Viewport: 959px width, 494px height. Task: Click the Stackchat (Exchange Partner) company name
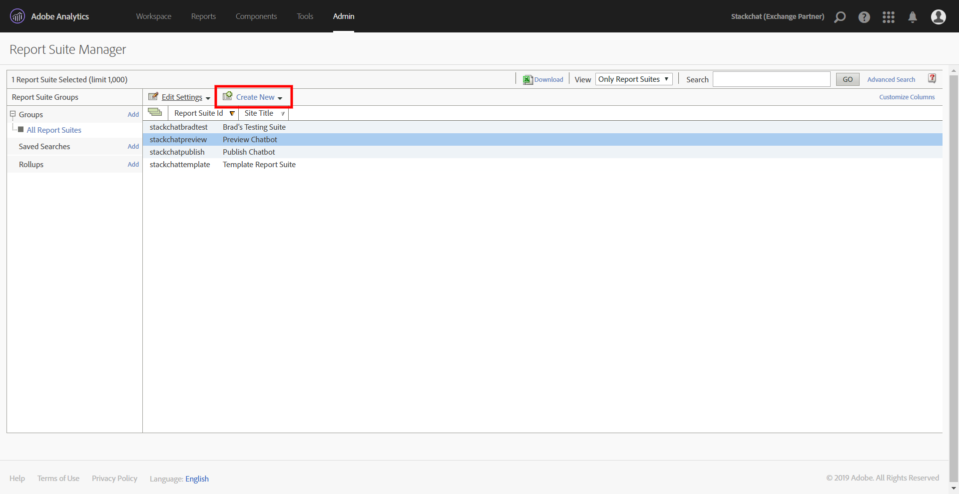[778, 16]
